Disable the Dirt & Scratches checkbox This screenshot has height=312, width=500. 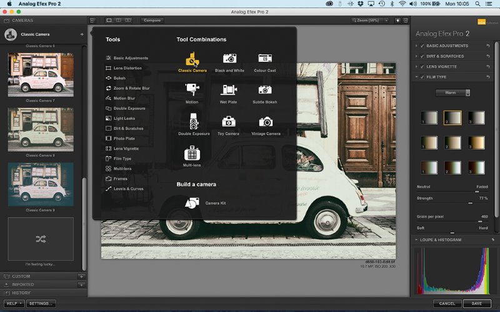pos(422,56)
